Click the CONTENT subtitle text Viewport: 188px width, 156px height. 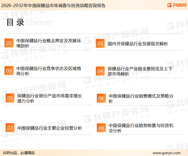40,23
